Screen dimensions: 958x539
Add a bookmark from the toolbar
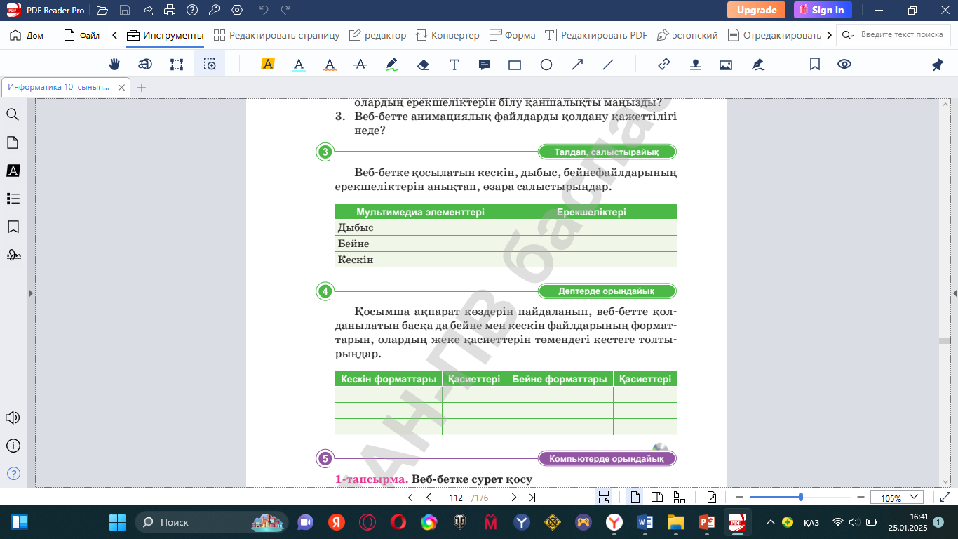(x=815, y=65)
